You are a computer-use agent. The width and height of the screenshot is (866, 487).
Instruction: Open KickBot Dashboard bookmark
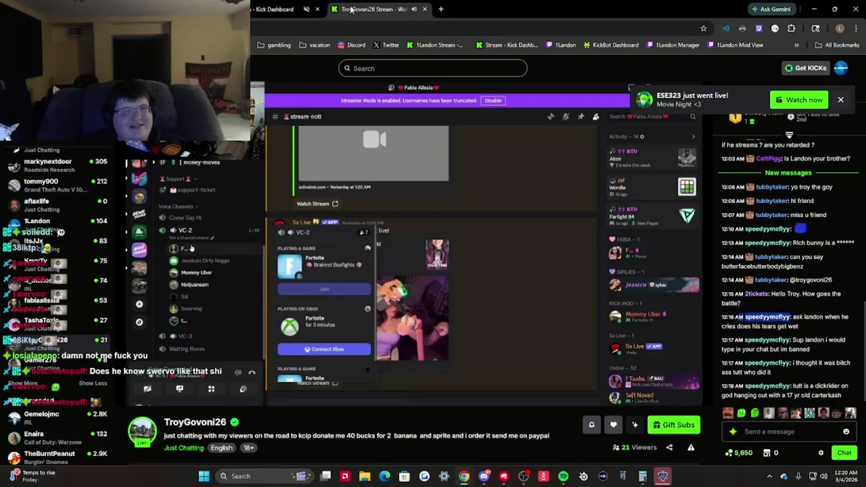[610, 45]
